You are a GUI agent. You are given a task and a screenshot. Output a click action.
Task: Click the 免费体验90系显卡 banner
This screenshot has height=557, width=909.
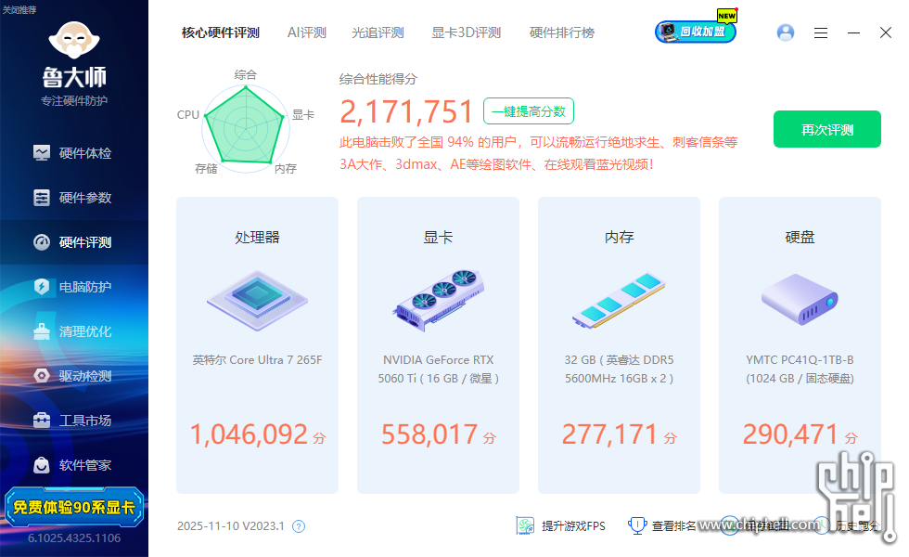(x=73, y=507)
